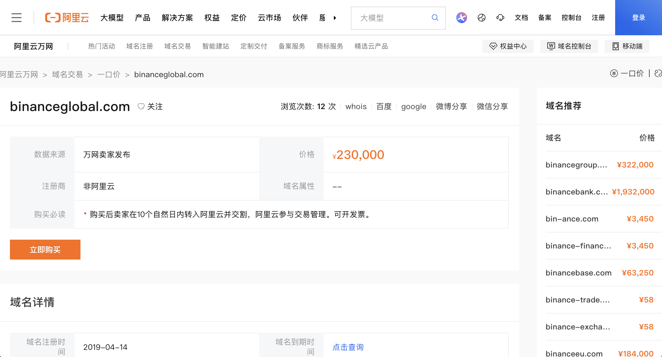This screenshot has height=357, width=662.
Task: Click 一口价 in the breadcrumb
Action: [x=109, y=74]
